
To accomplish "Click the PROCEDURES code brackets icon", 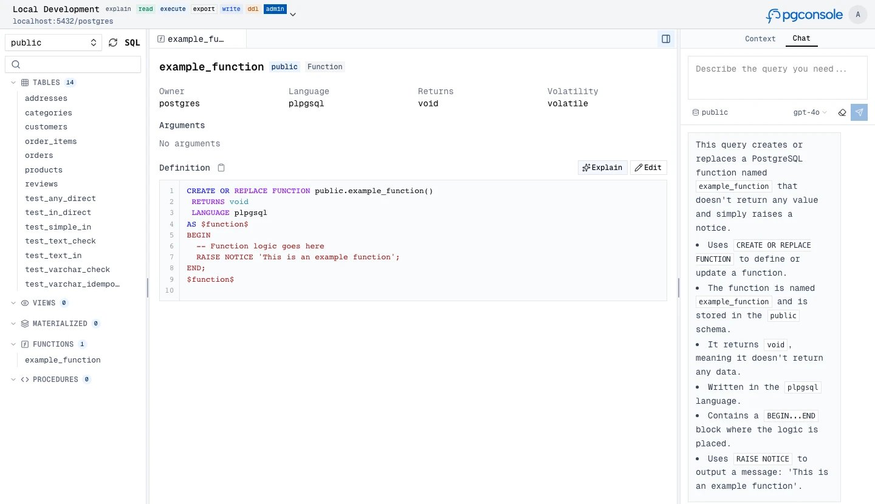I will [25, 380].
